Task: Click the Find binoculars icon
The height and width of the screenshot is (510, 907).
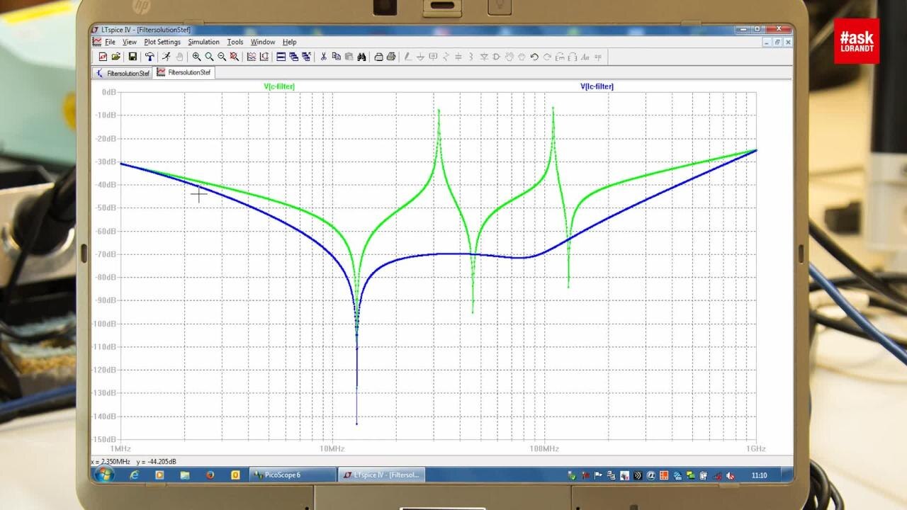Action: pos(361,57)
